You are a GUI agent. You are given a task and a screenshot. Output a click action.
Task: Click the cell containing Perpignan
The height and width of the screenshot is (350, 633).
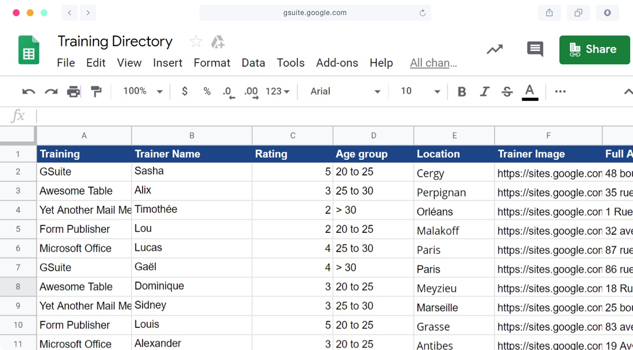click(x=454, y=191)
